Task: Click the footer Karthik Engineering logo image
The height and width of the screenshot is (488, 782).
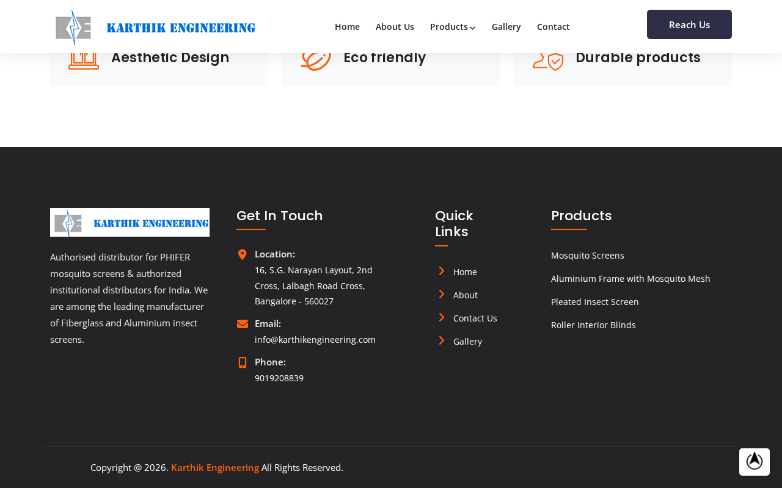Action: pyautogui.click(x=130, y=222)
